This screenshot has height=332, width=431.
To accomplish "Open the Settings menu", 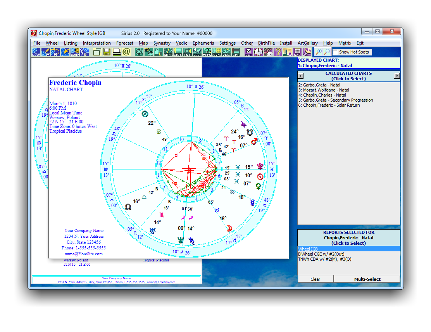I will [227, 43].
